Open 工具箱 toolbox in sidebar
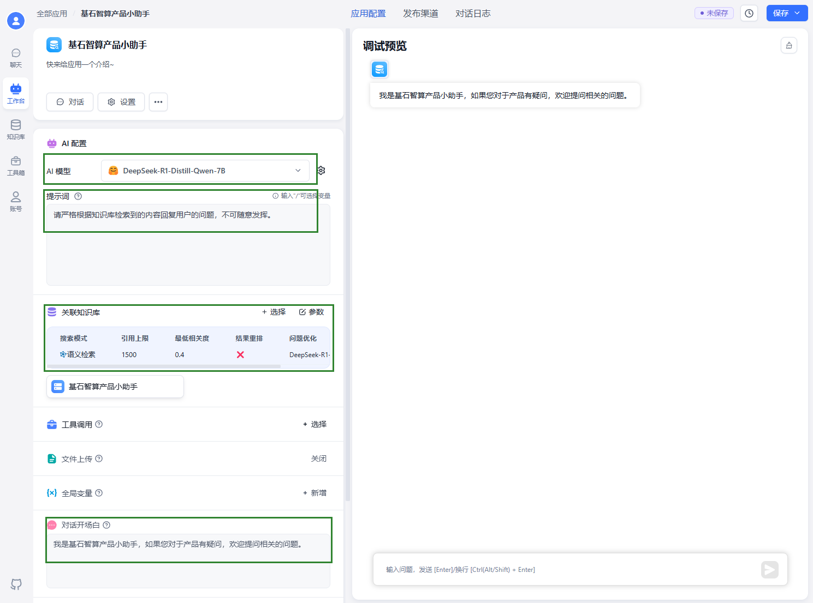Image resolution: width=813 pixels, height=603 pixels. (x=16, y=166)
